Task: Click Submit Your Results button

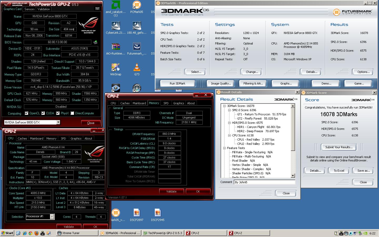Action: coord(339,147)
